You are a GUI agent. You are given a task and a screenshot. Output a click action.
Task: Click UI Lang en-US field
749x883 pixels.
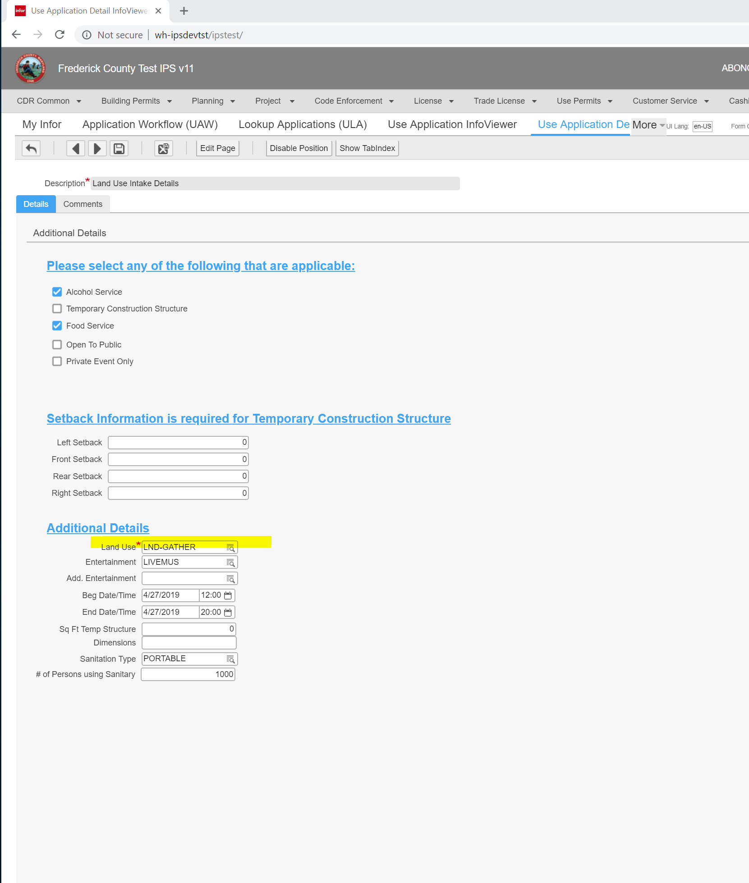[x=702, y=127]
